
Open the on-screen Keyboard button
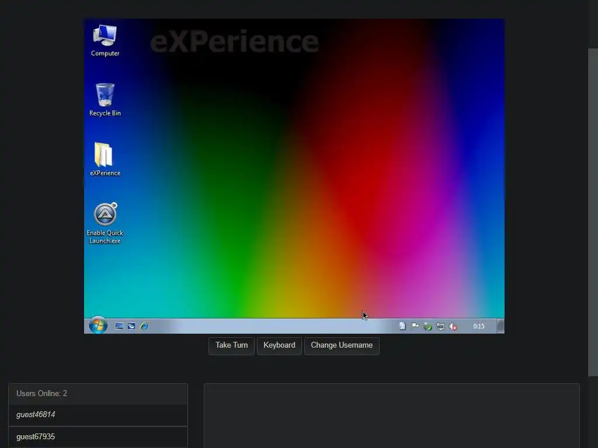tap(279, 345)
